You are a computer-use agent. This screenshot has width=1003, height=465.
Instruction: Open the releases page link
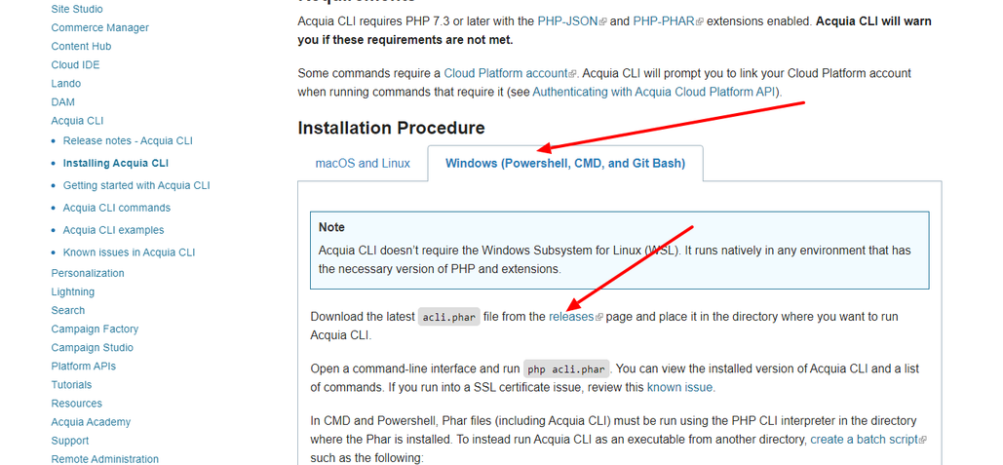click(570, 317)
